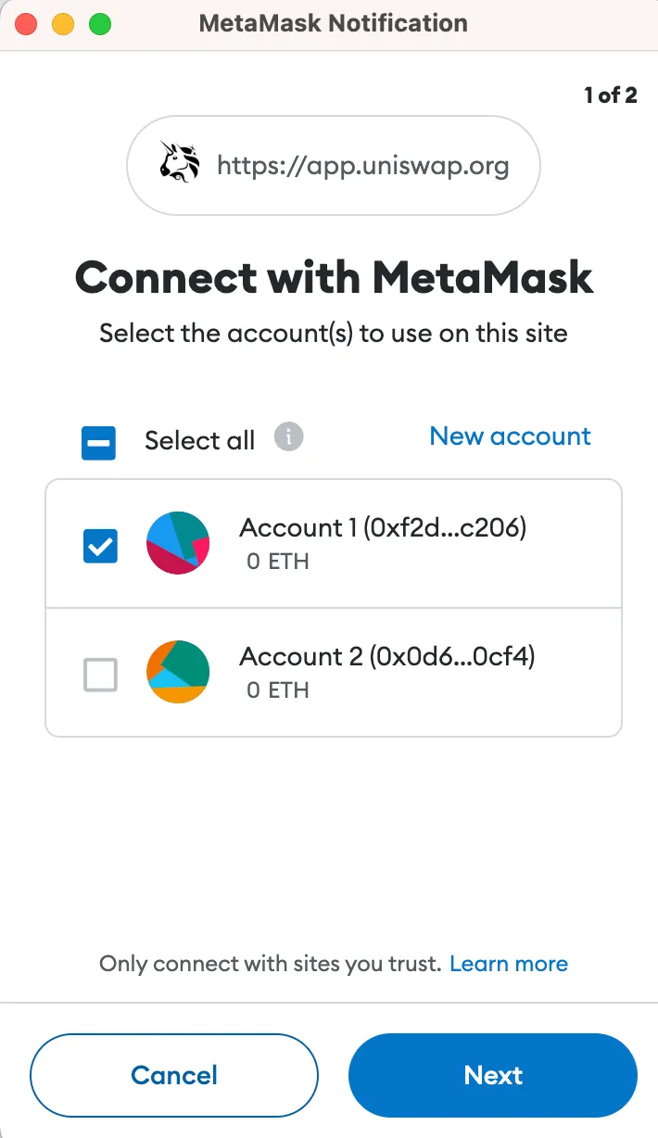
Task: Select the Account 1 (0xf2d...c206) name
Action: (383, 527)
